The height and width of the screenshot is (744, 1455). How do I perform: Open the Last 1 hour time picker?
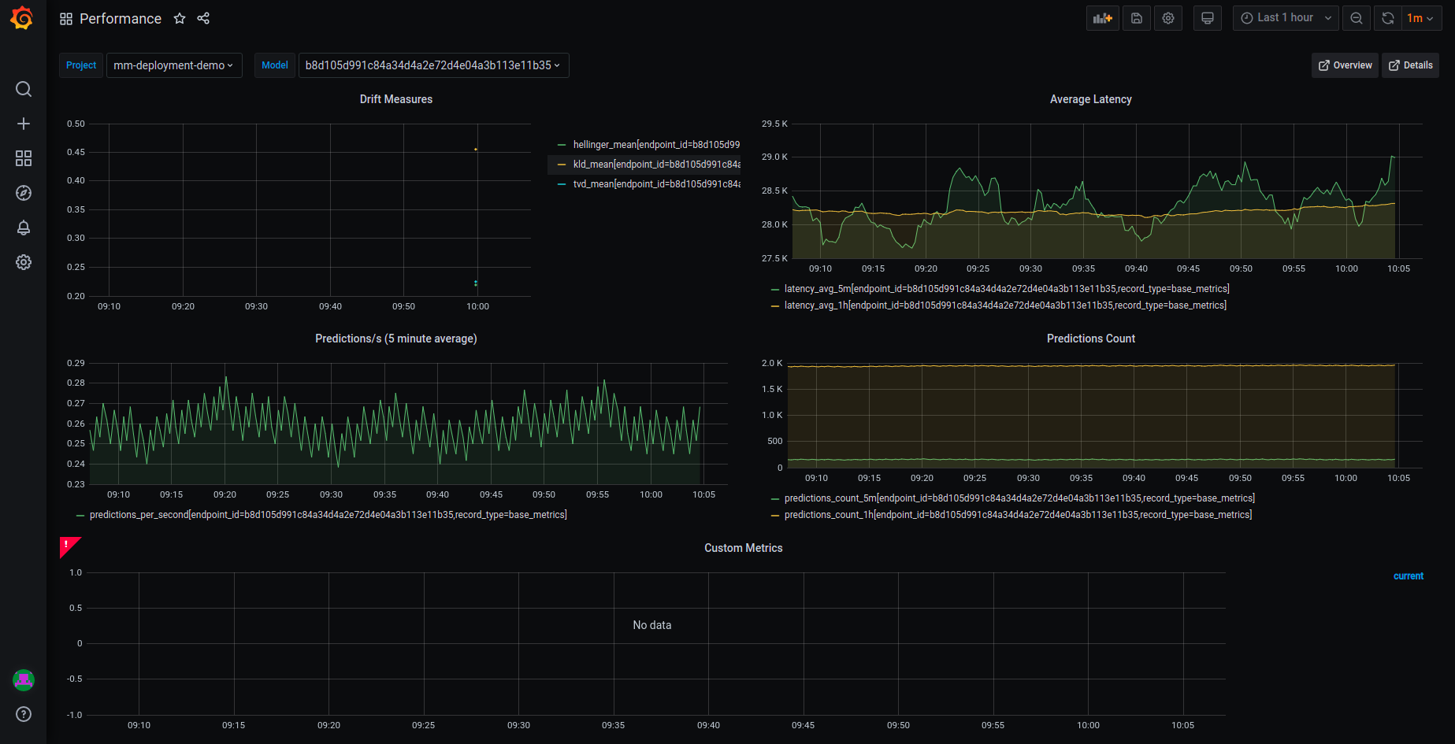[1286, 18]
